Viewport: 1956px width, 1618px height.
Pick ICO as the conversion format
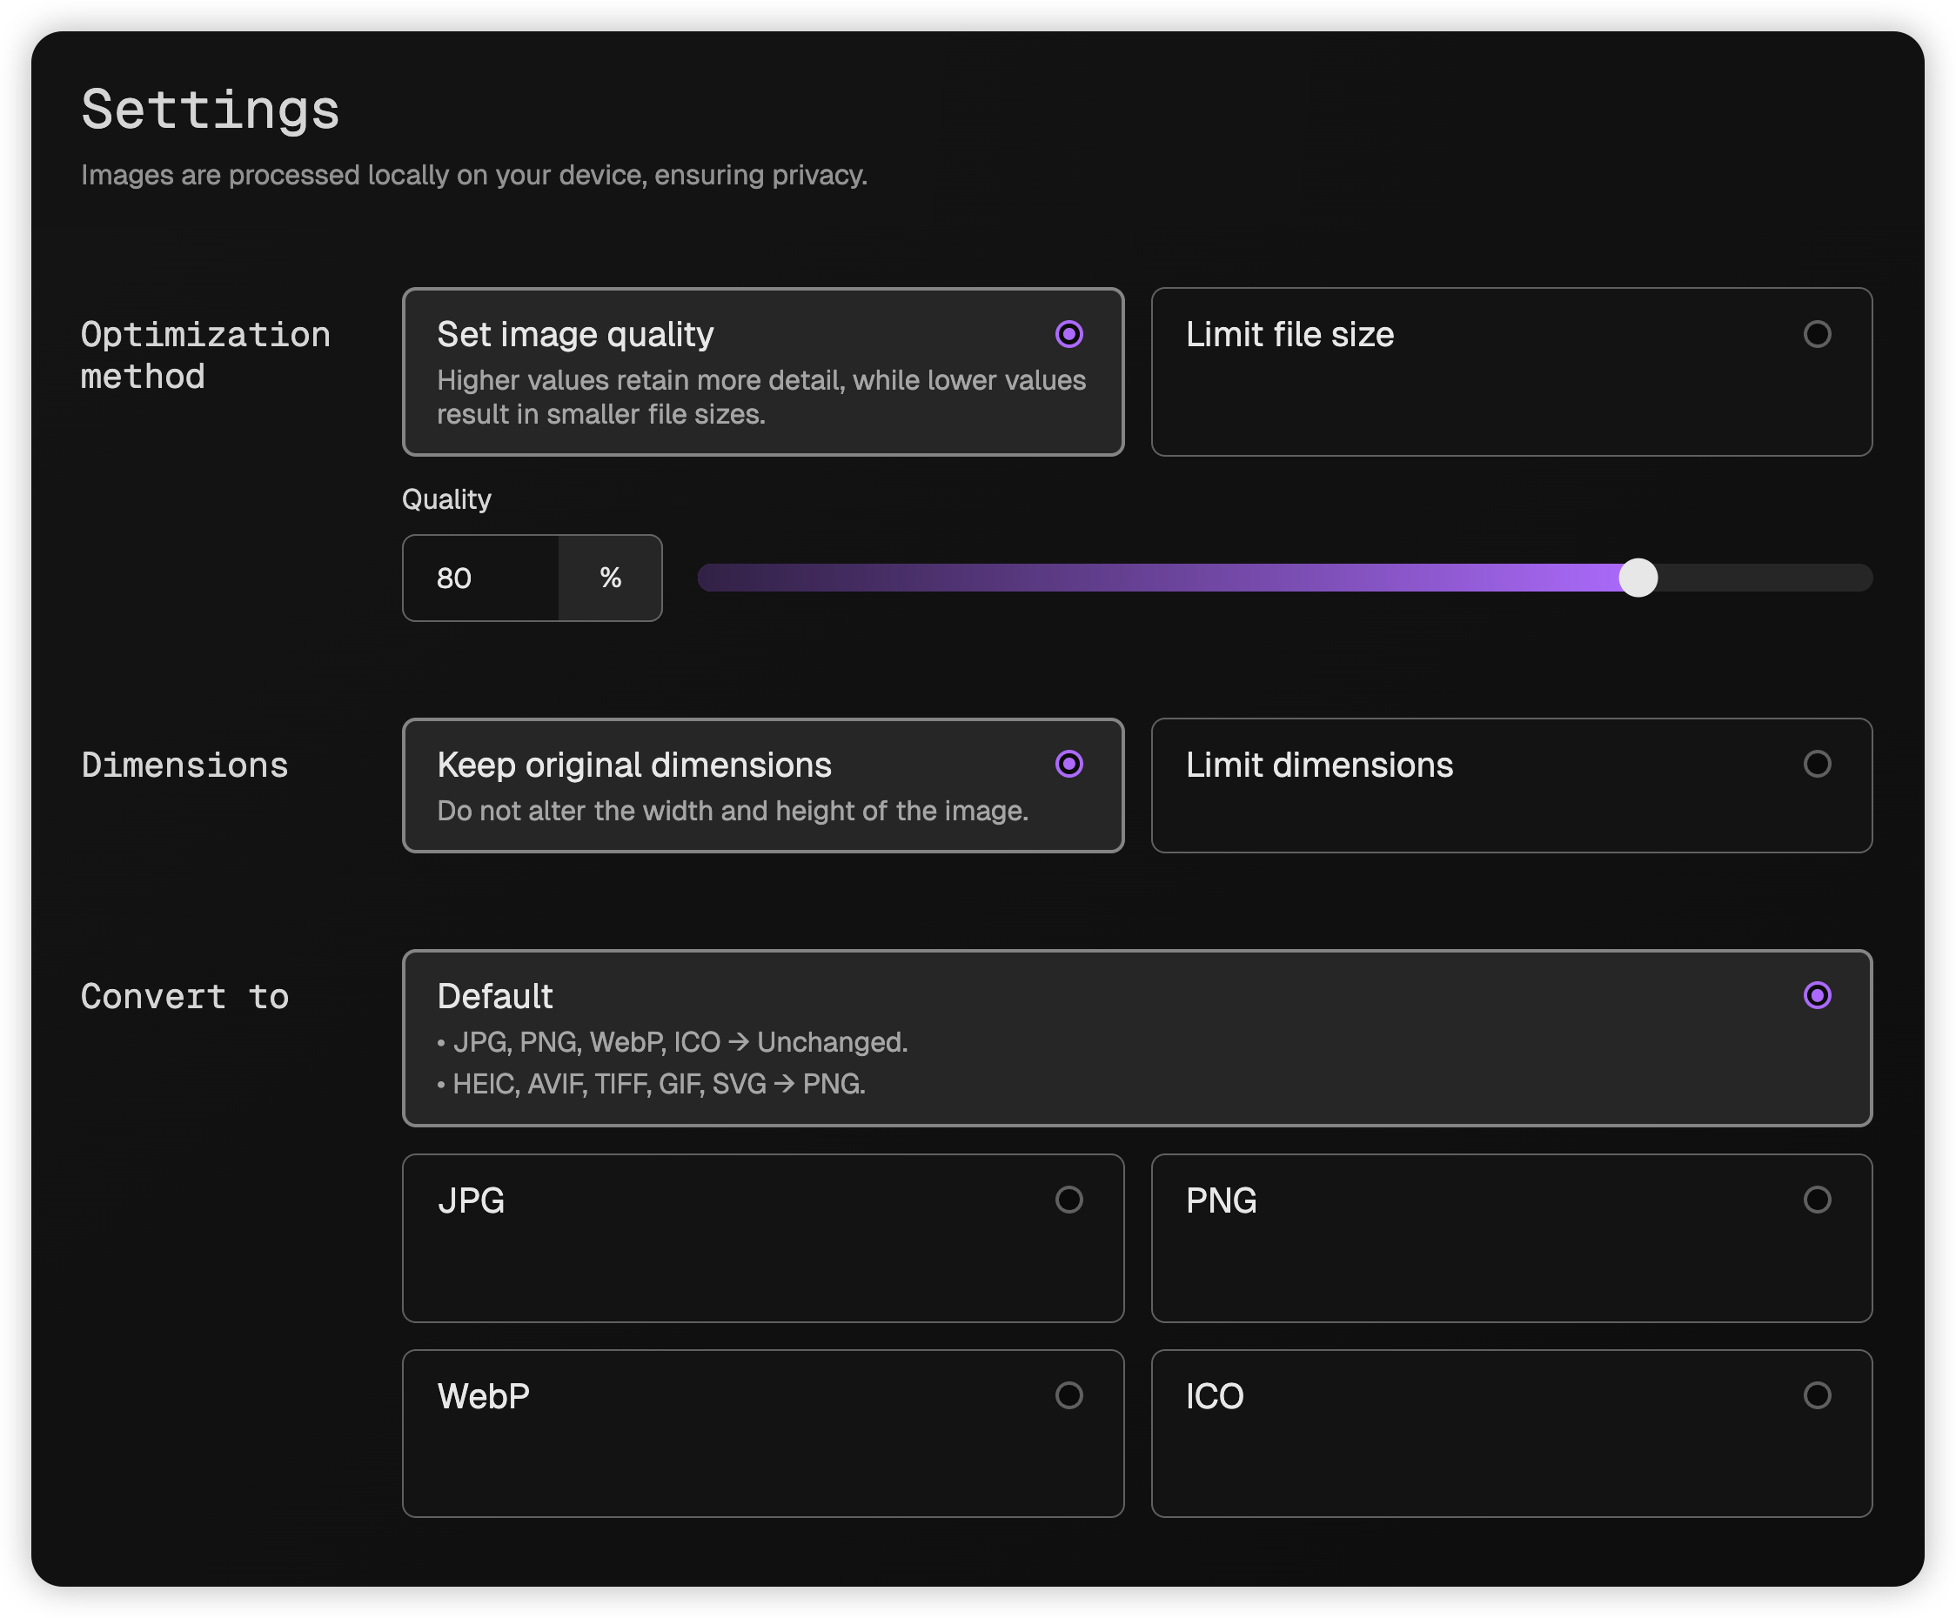pyautogui.click(x=1509, y=1434)
